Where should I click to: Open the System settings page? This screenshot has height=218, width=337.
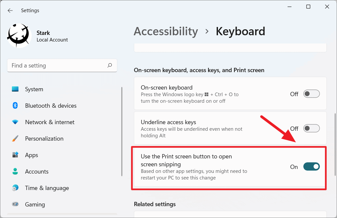coord(34,89)
